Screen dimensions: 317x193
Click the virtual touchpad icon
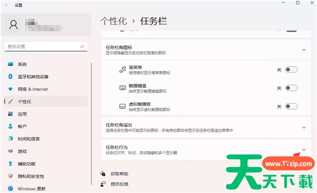[123, 107]
